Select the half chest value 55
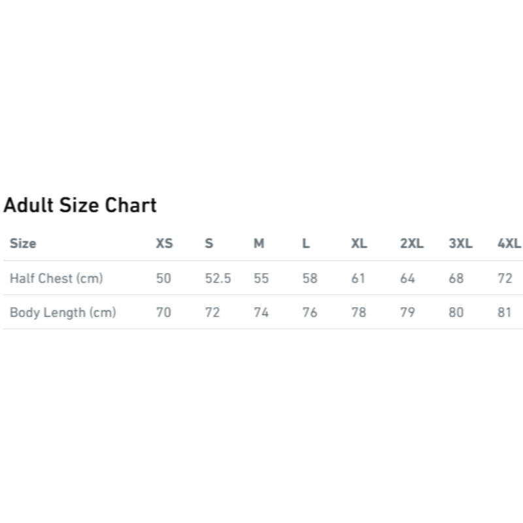523x523 pixels. 261,278
